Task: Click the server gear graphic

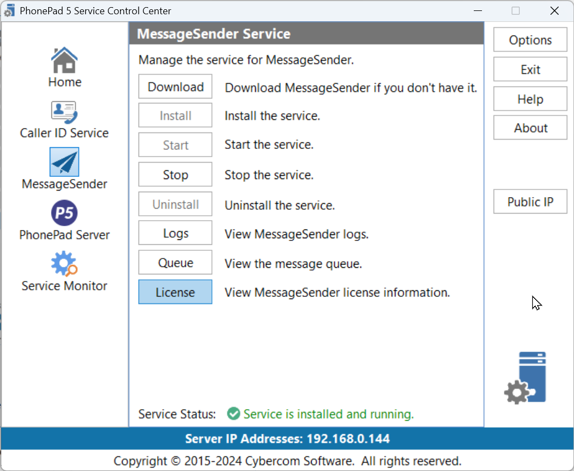Action: pos(525,378)
